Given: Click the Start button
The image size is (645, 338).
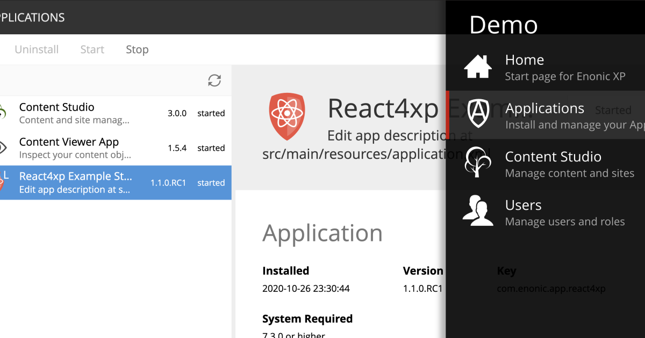Looking at the screenshot, I should tap(91, 49).
